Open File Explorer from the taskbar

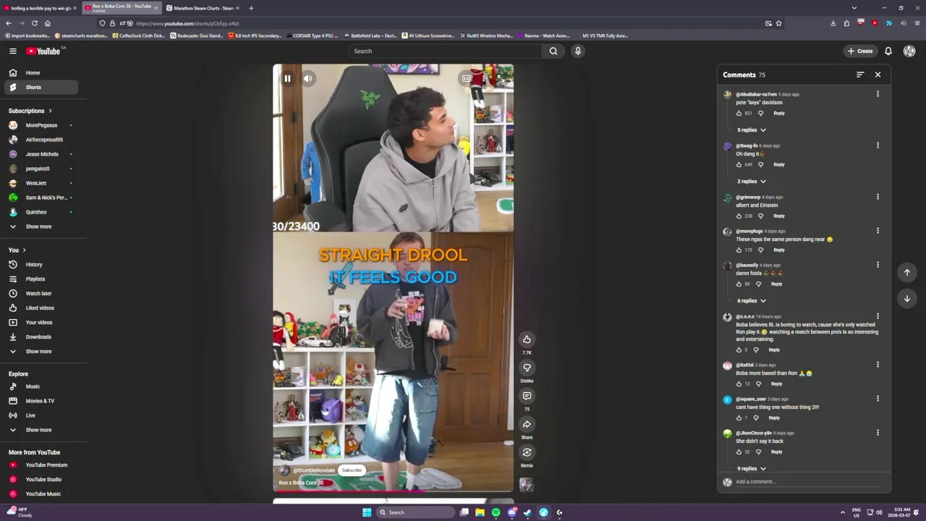480,512
